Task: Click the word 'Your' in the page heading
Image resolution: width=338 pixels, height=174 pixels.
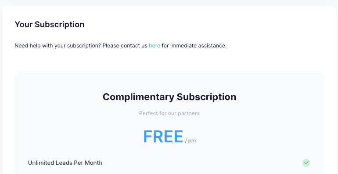Action: point(24,25)
